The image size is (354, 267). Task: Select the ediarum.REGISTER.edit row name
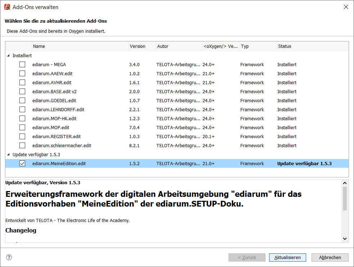pyautogui.click(x=56, y=136)
